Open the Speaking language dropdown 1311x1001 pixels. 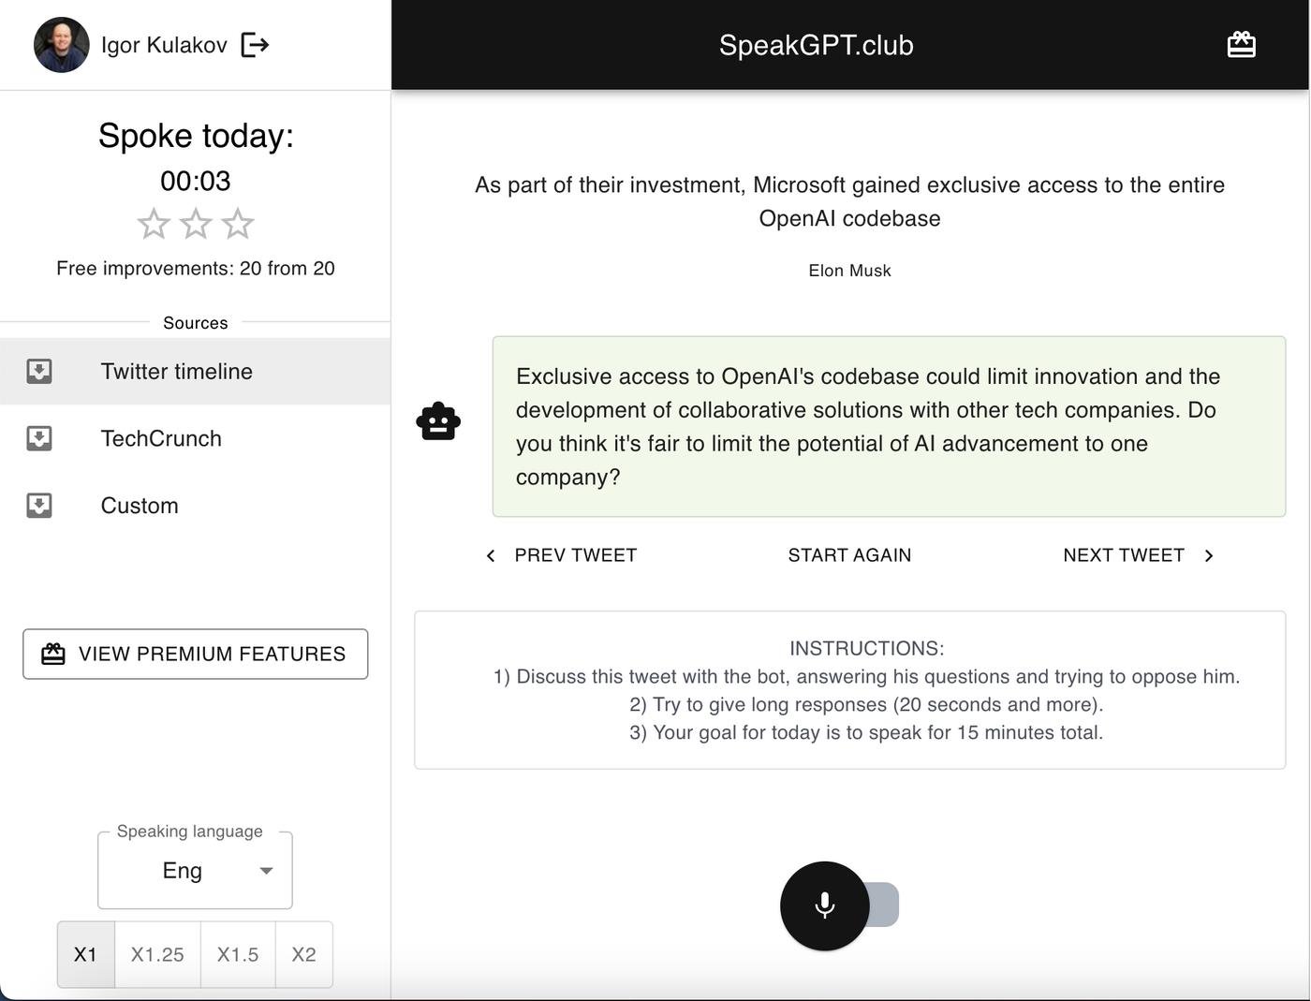coord(195,871)
